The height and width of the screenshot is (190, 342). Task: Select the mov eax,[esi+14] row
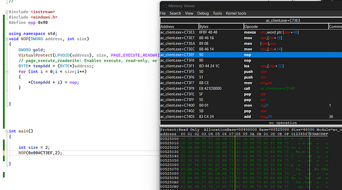point(251,49)
